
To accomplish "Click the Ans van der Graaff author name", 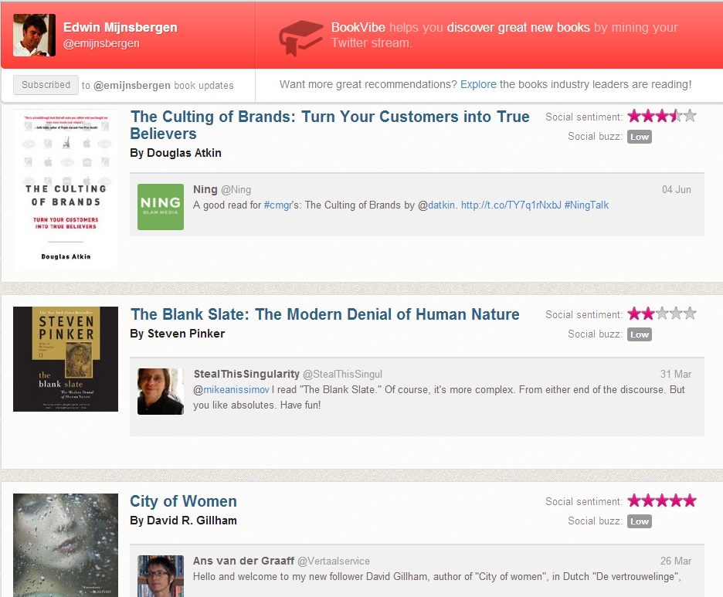I will [243, 561].
